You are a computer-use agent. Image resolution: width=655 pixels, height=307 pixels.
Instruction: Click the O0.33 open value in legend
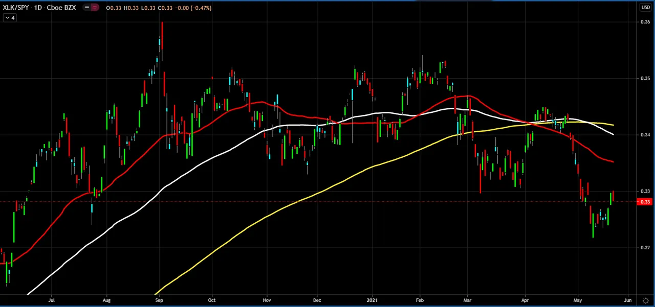coord(113,8)
